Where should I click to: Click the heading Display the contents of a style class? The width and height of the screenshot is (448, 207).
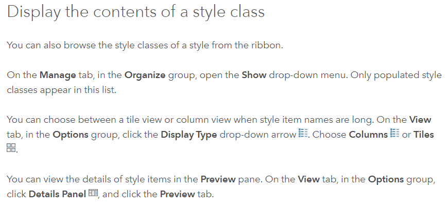136,12
